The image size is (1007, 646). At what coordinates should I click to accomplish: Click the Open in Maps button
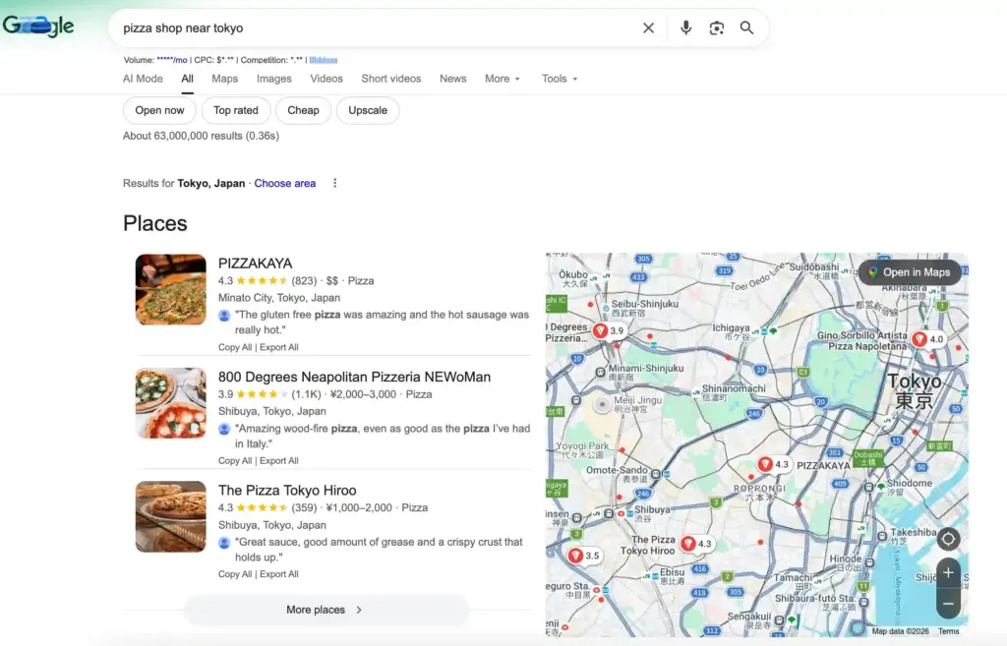[910, 272]
